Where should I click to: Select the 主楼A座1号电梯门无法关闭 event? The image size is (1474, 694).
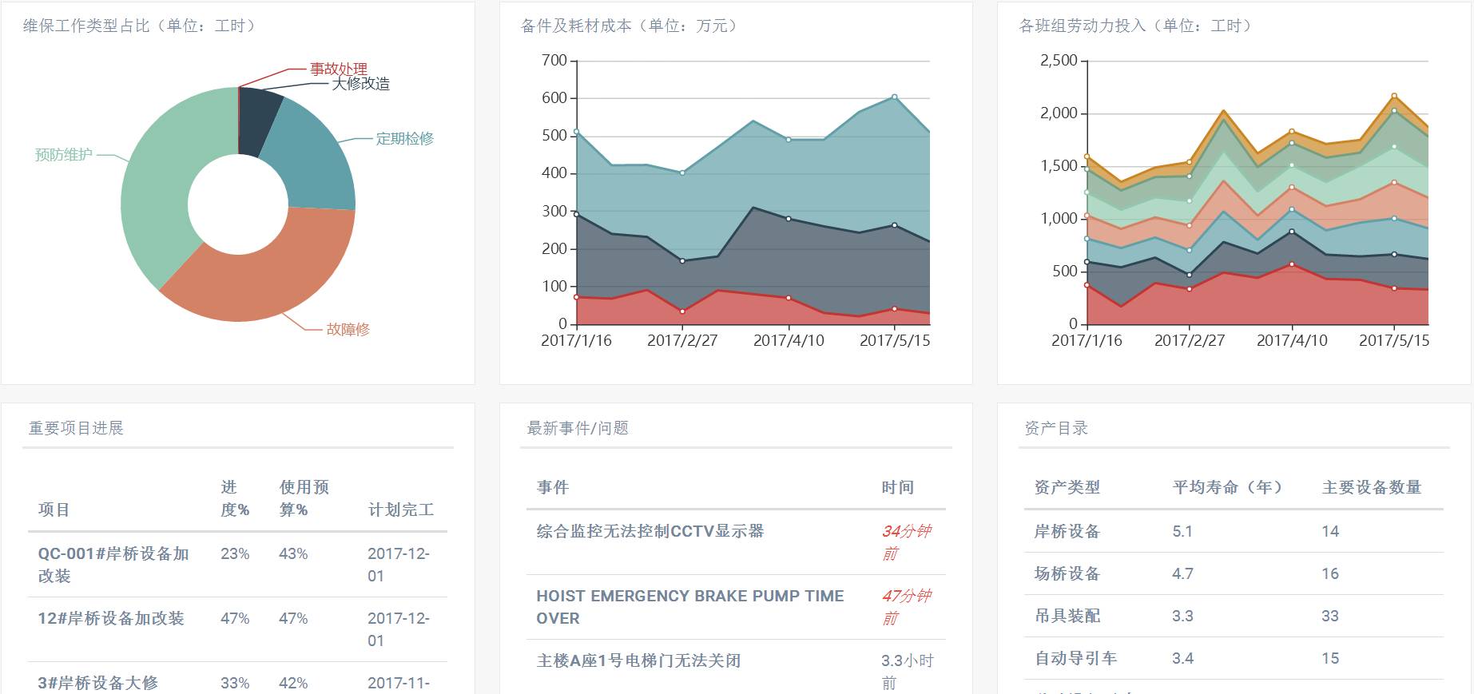pyautogui.click(x=638, y=660)
